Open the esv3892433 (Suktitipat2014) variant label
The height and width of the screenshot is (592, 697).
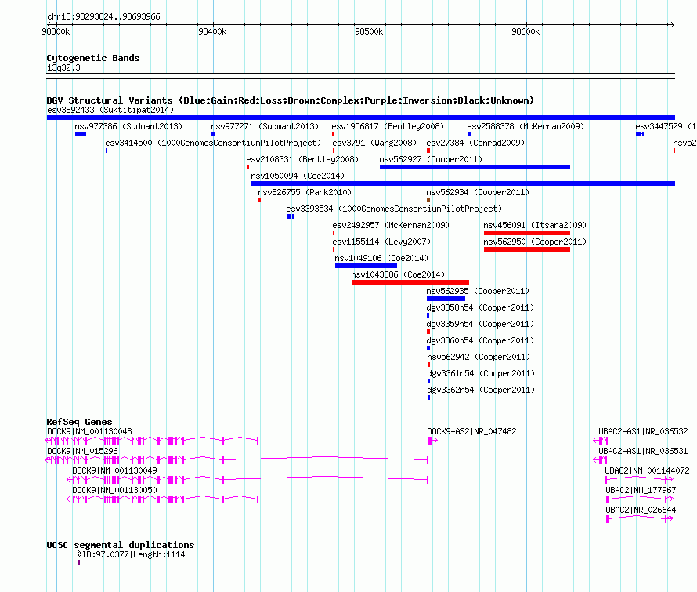click(x=110, y=110)
